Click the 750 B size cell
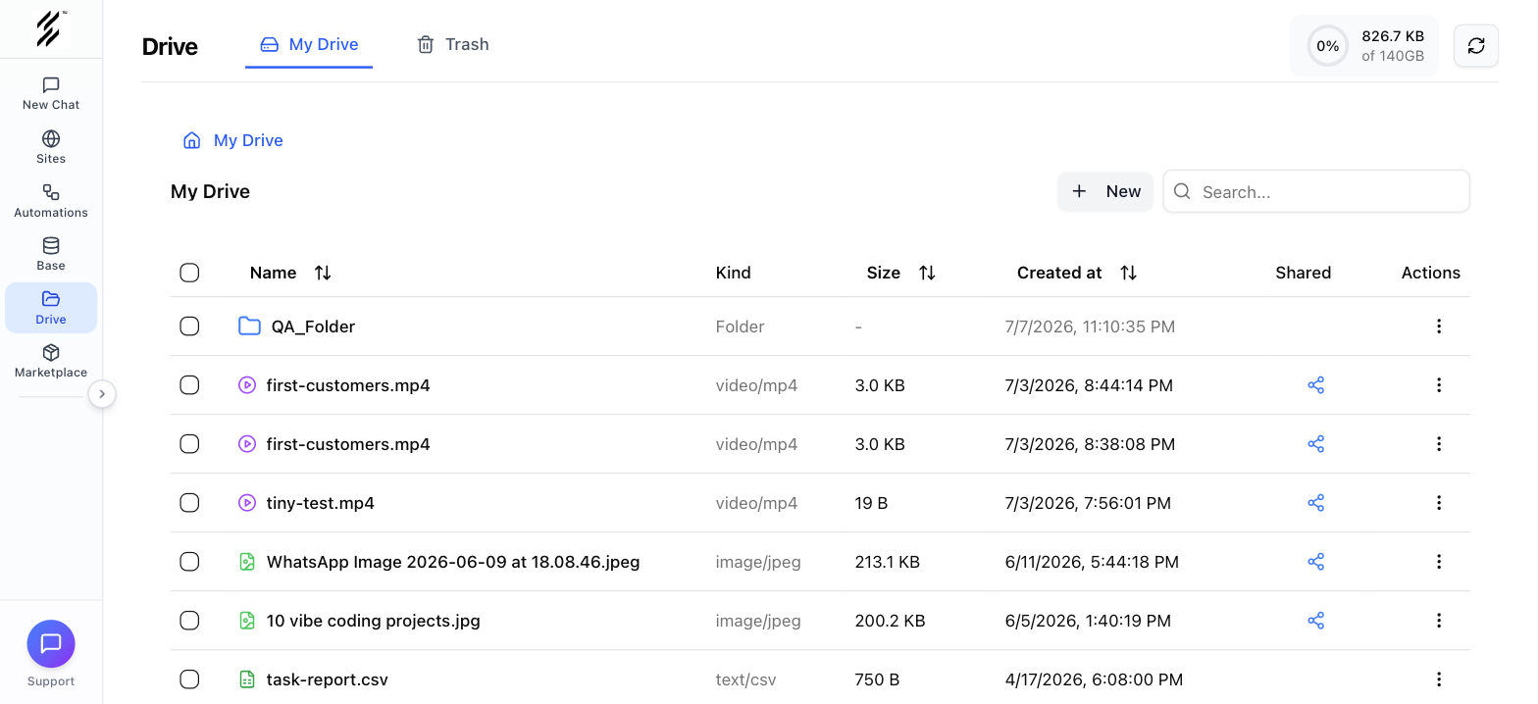The image size is (1538, 704). pyautogui.click(x=878, y=679)
